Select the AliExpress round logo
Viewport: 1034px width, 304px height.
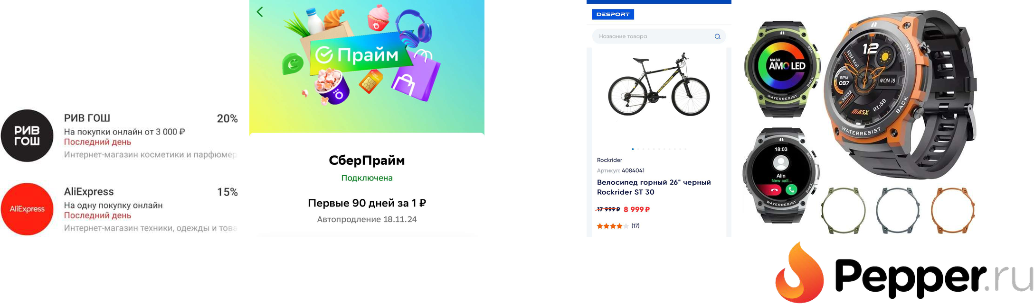click(x=27, y=208)
